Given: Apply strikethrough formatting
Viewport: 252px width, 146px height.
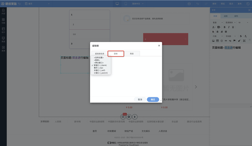Looking at the screenshot, I should (x=241, y=36).
